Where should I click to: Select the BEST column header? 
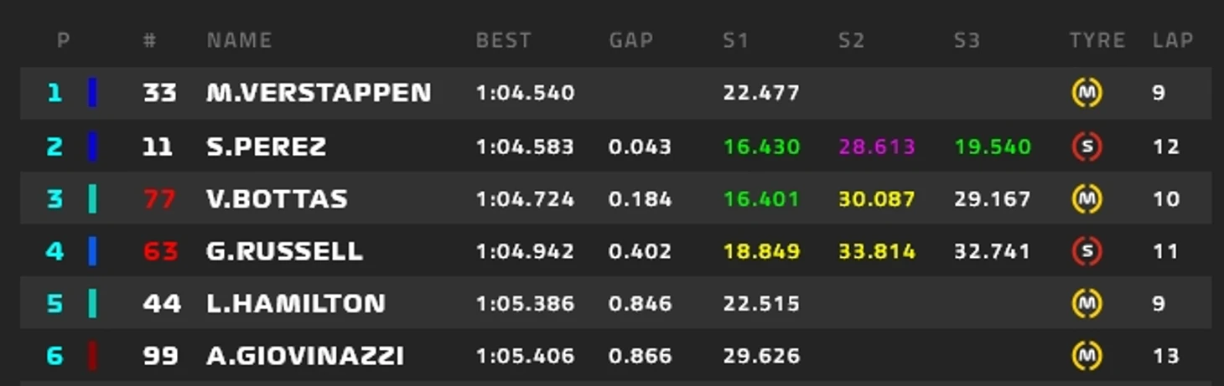click(x=503, y=40)
